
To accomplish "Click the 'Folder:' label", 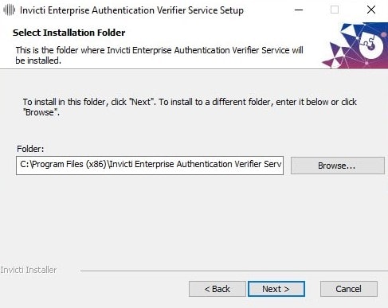I will click(30, 149).
